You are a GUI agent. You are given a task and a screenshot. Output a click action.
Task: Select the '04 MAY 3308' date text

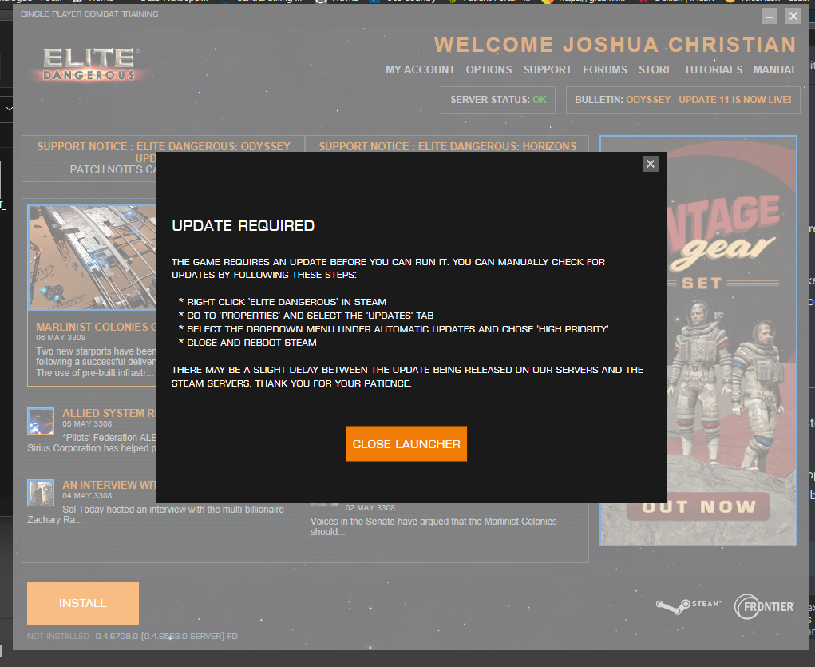click(87, 496)
